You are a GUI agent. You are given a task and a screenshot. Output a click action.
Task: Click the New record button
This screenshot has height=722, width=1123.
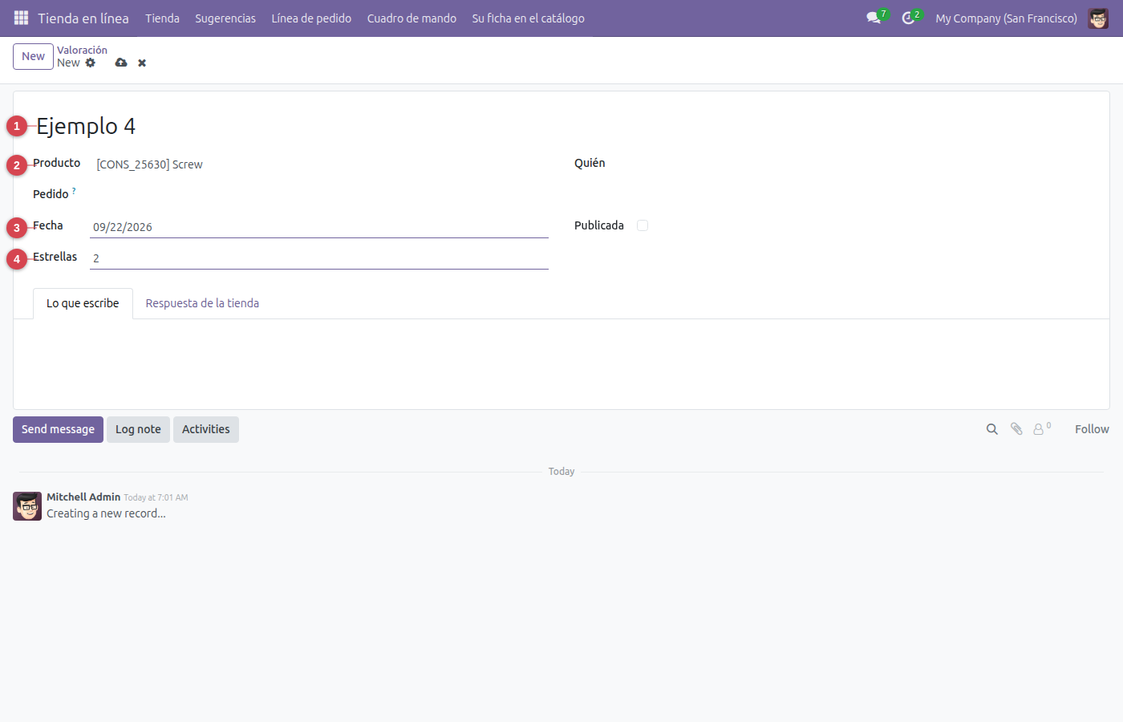click(x=33, y=56)
